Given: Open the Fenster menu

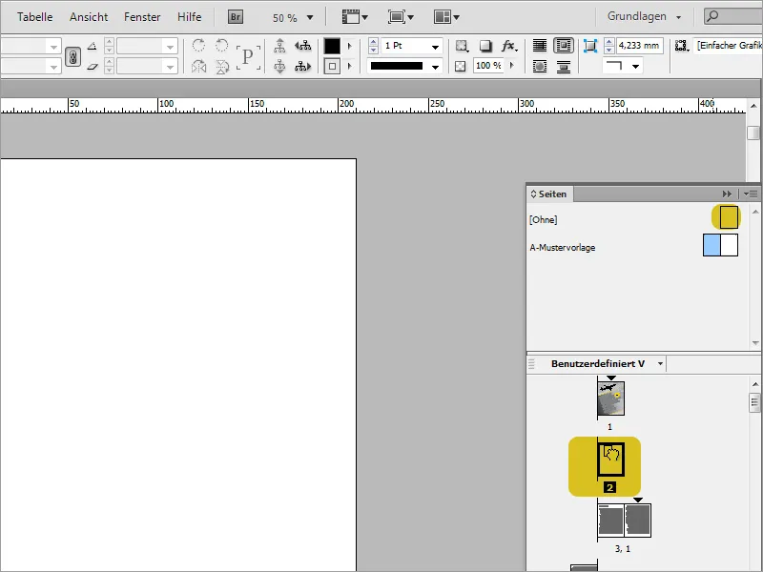Looking at the screenshot, I should pos(142,17).
